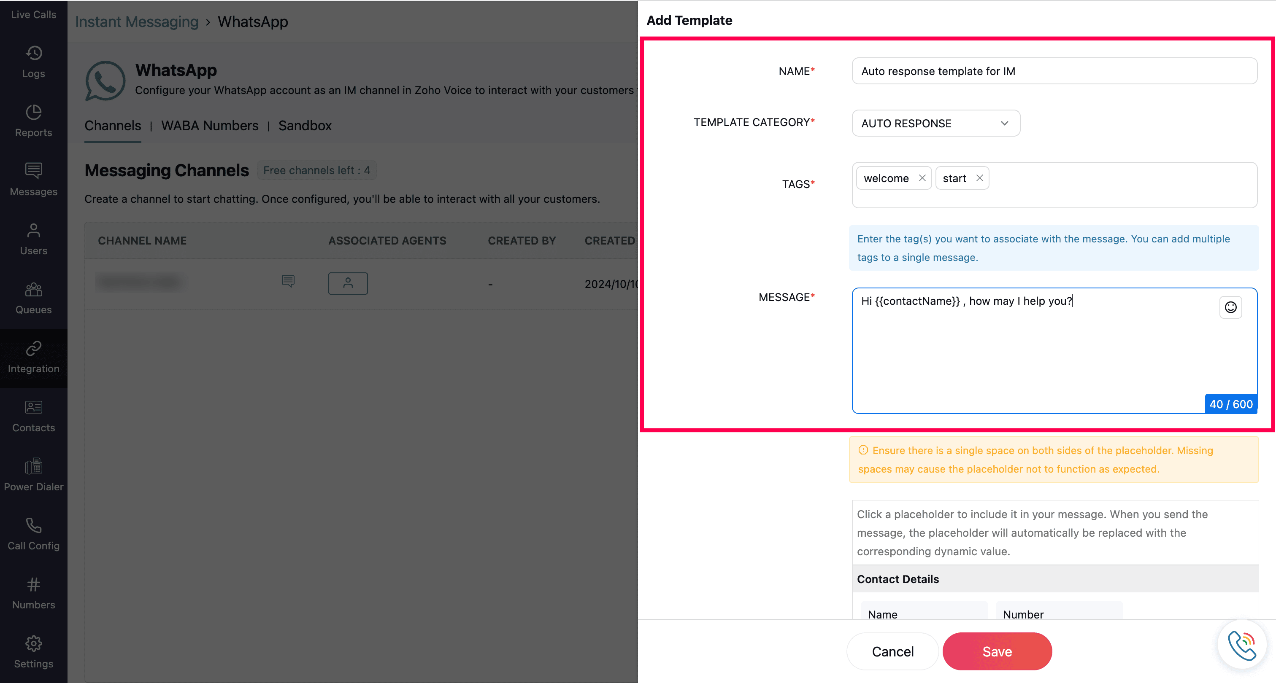Click the Save button

click(997, 651)
